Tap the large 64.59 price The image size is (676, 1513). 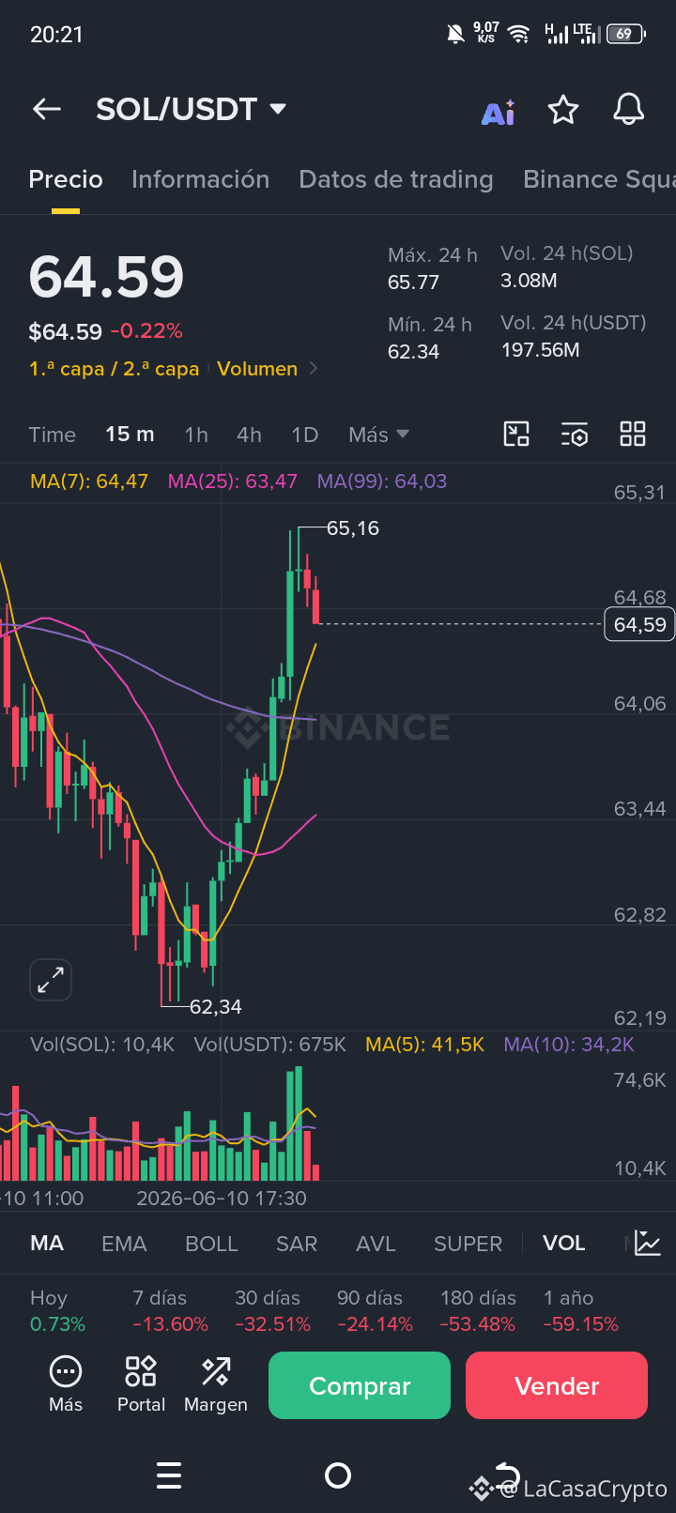click(x=106, y=277)
